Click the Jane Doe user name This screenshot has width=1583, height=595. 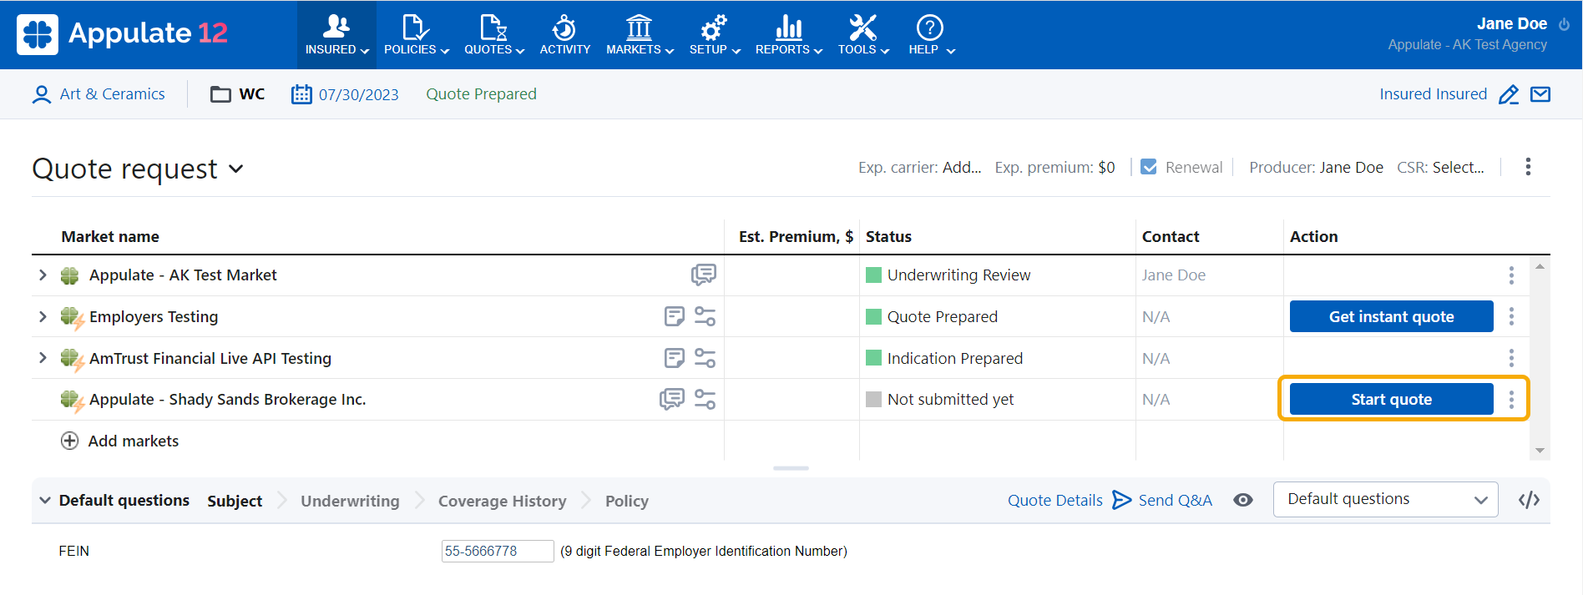pos(1511,23)
